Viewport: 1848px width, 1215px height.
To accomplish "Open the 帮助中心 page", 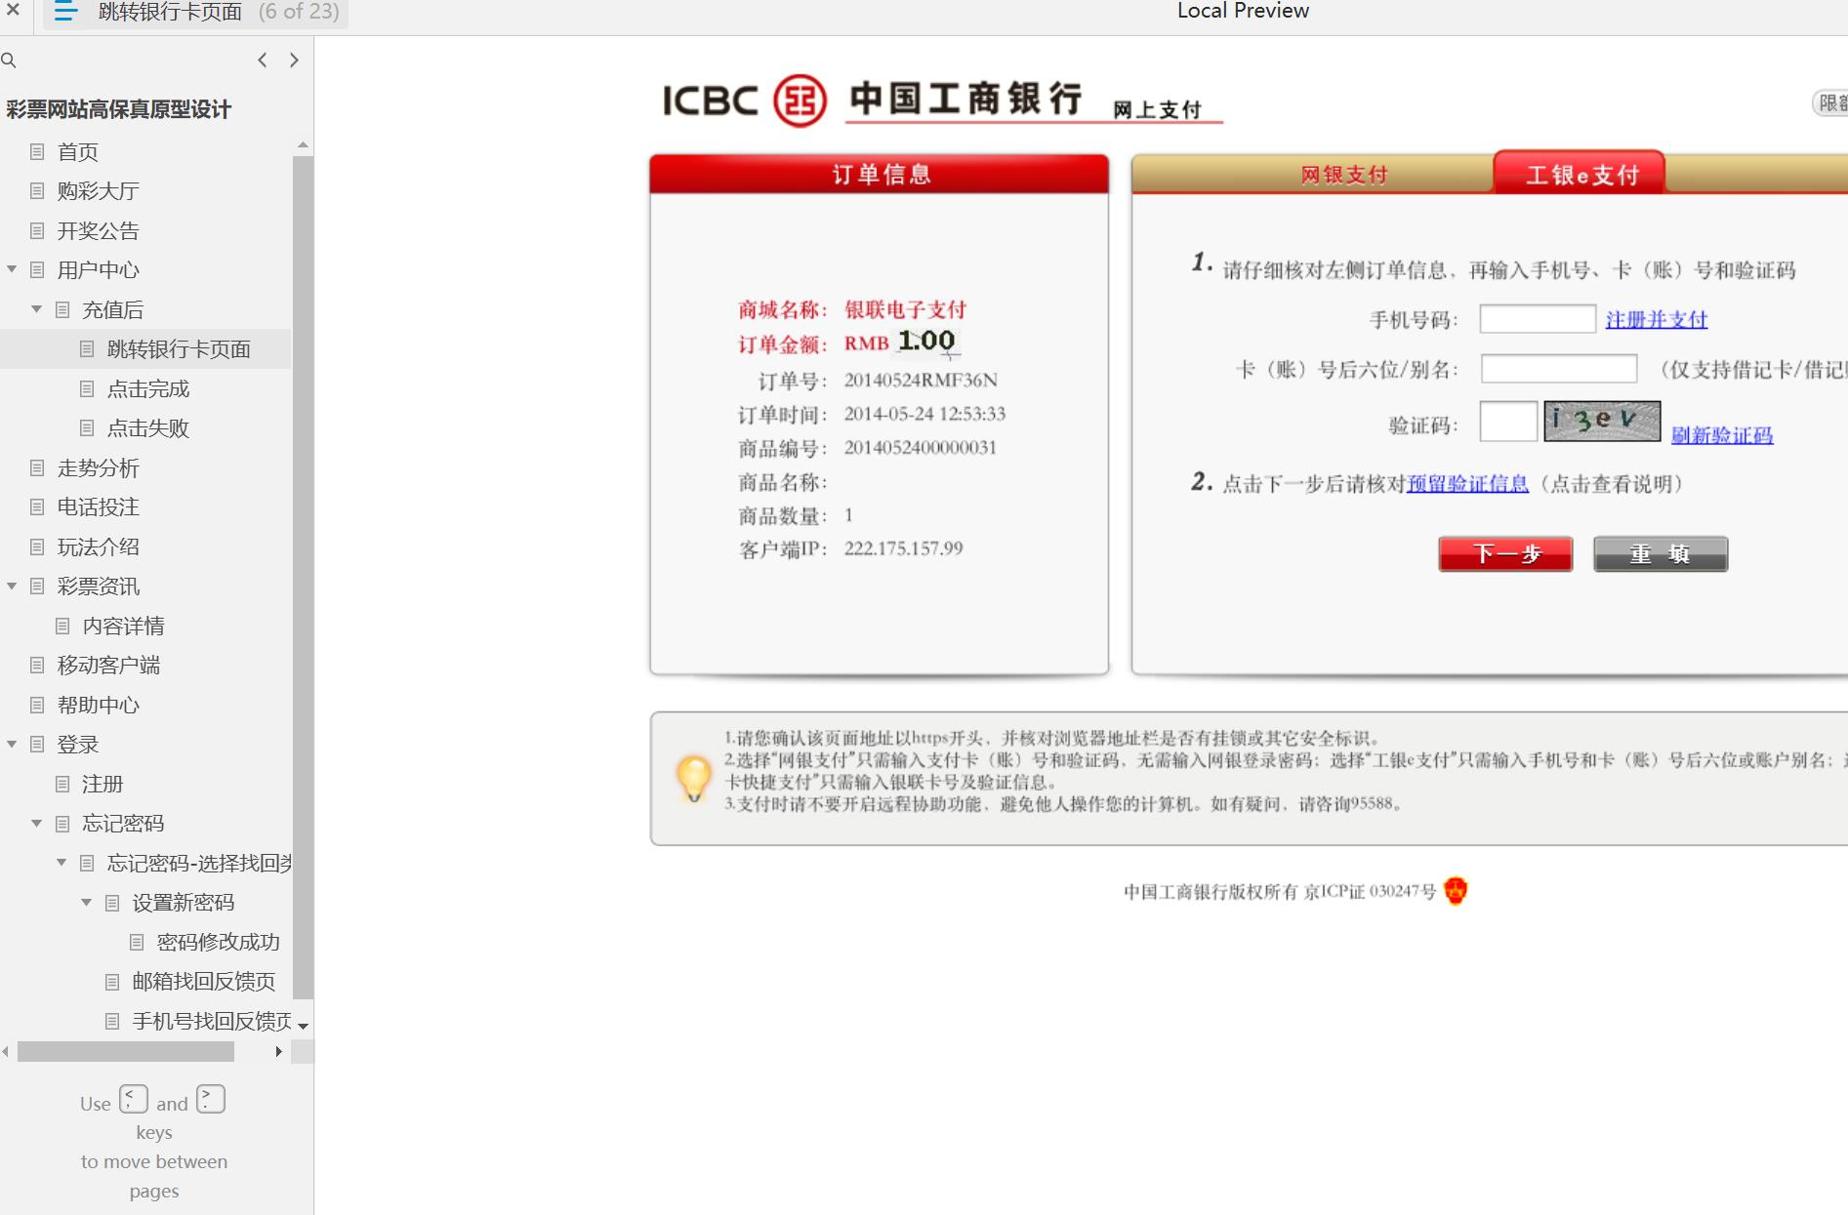I will click(x=99, y=705).
